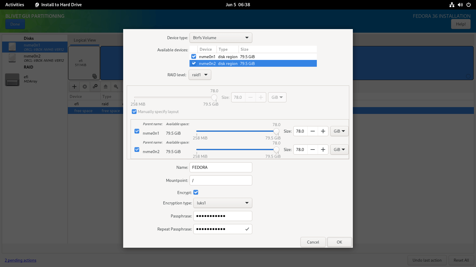This screenshot has width=476, height=267.
Task: Open the power icon in top bar
Action: click(469, 5)
